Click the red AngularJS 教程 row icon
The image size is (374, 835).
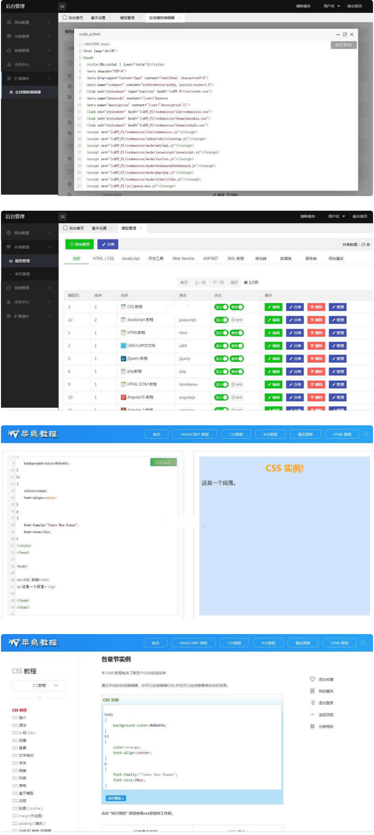[123, 398]
